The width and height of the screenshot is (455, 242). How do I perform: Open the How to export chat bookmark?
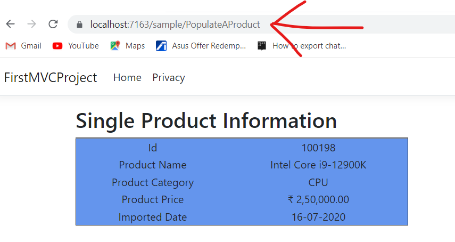point(301,46)
